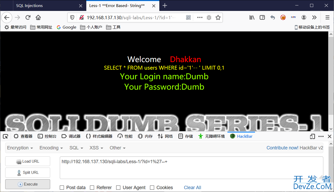Click the page vertical scrollbar
This screenshot has height=192, width=334.
pyautogui.click(x=331, y=82)
